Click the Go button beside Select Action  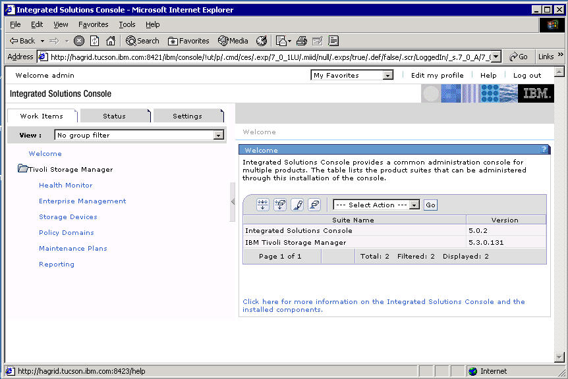coord(430,205)
